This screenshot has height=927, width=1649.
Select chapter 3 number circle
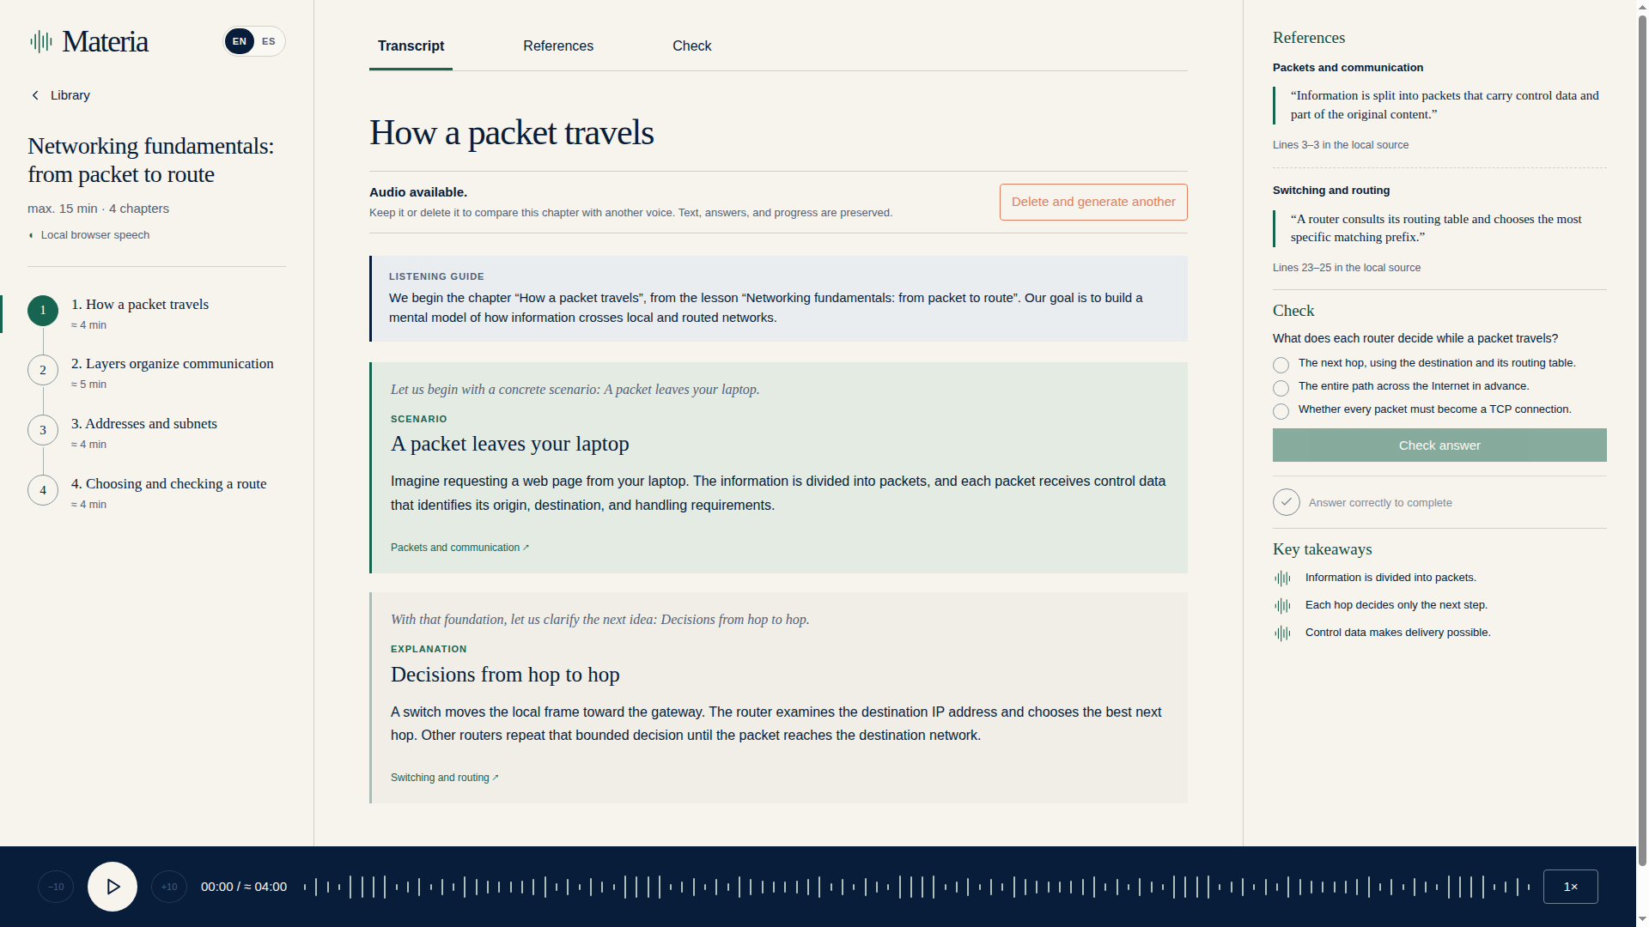point(43,430)
